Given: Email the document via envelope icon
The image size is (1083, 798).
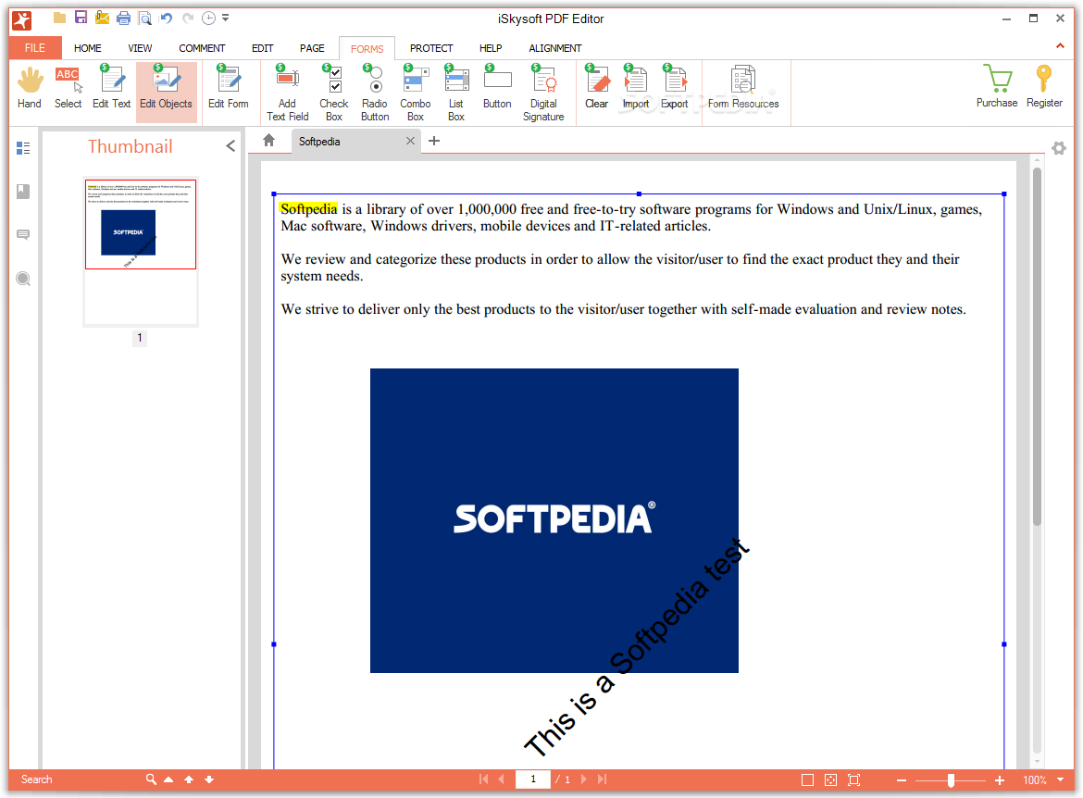Looking at the screenshot, I should click(102, 18).
